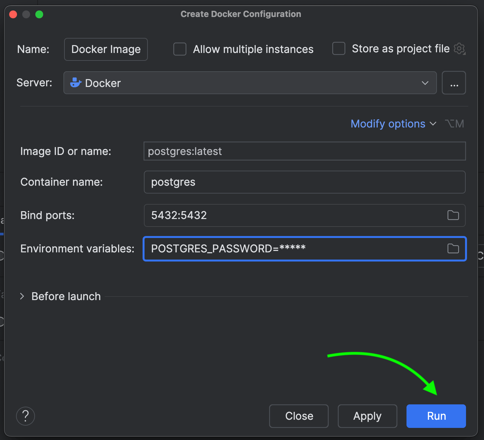Open server settings with the ellipsis button
The height and width of the screenshot is (440, 484).
click(454, 83)
